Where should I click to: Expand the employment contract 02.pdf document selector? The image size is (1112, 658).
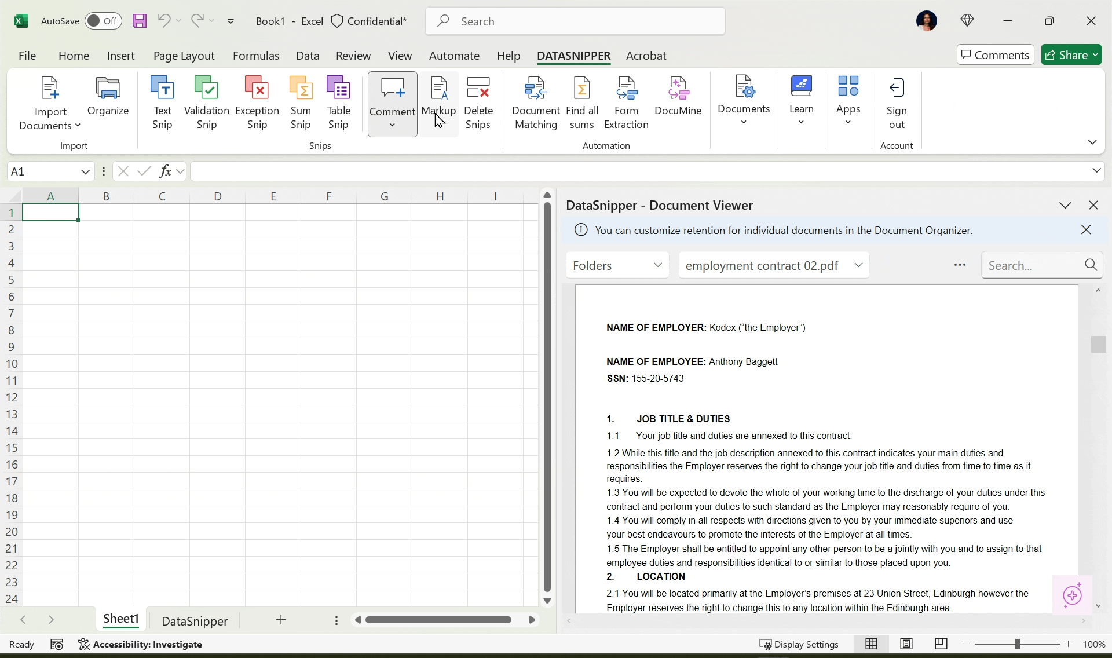(x=774, y=265)
